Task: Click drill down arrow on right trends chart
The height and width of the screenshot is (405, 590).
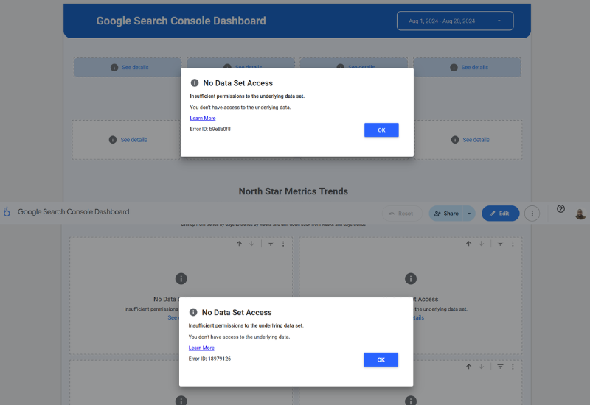Action: [482, 244]
